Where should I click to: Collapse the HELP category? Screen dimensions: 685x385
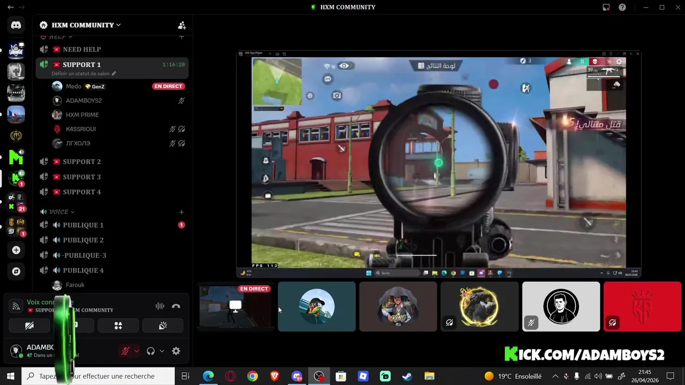click(58, 36)
